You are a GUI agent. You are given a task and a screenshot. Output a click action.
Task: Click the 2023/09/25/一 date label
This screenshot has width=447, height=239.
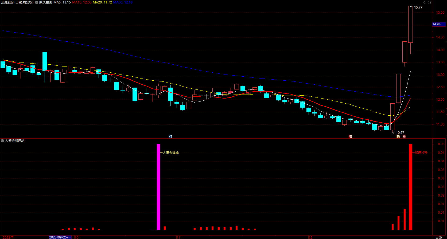click(60, 237)
